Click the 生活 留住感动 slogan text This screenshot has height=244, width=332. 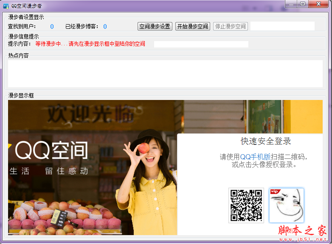click(48, 171)
